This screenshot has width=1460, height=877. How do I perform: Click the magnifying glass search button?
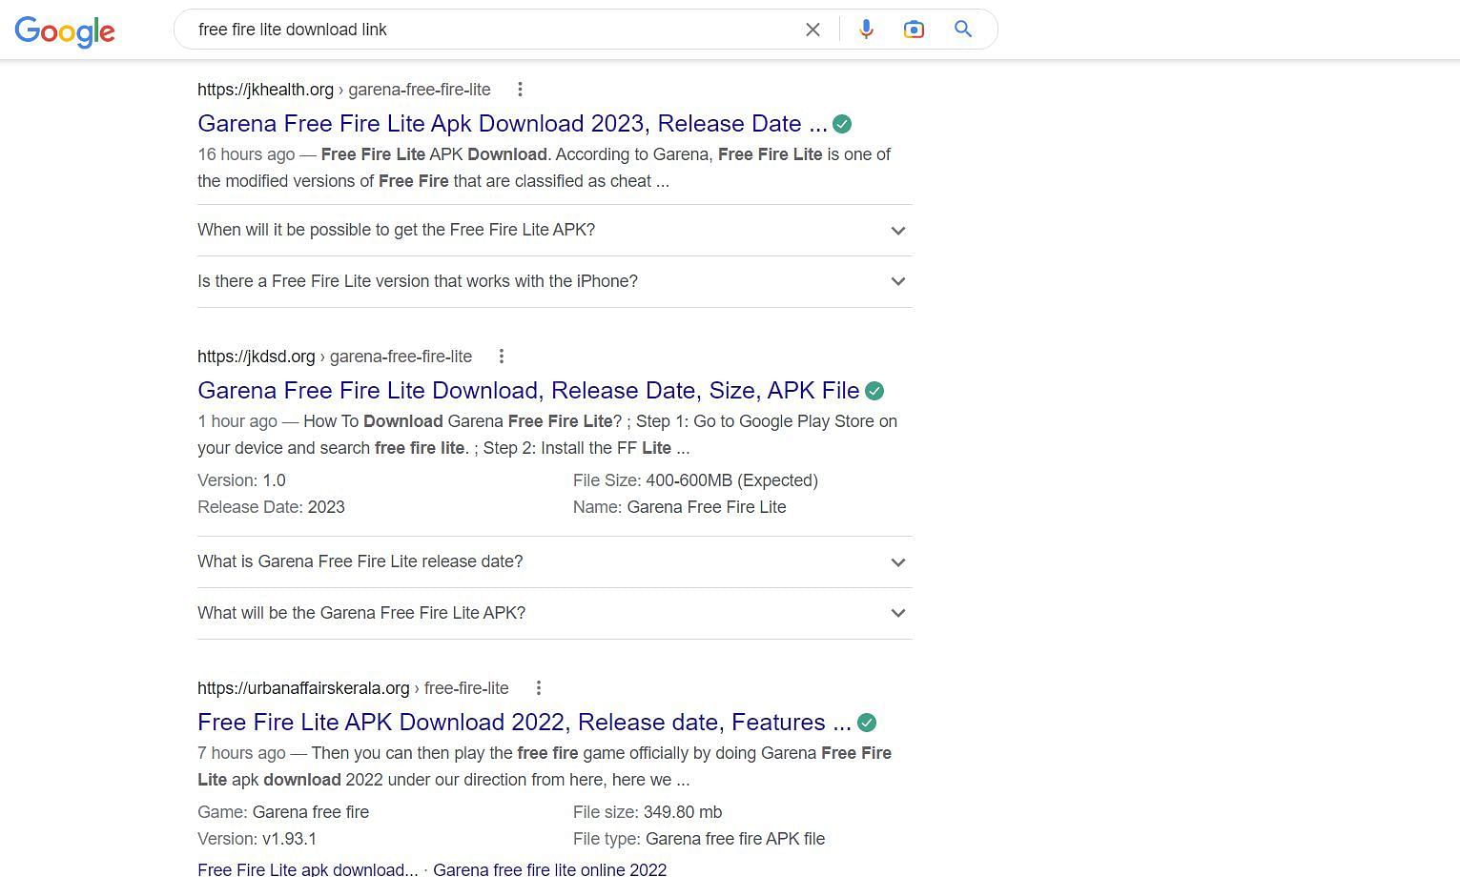[x=963, y=30]
